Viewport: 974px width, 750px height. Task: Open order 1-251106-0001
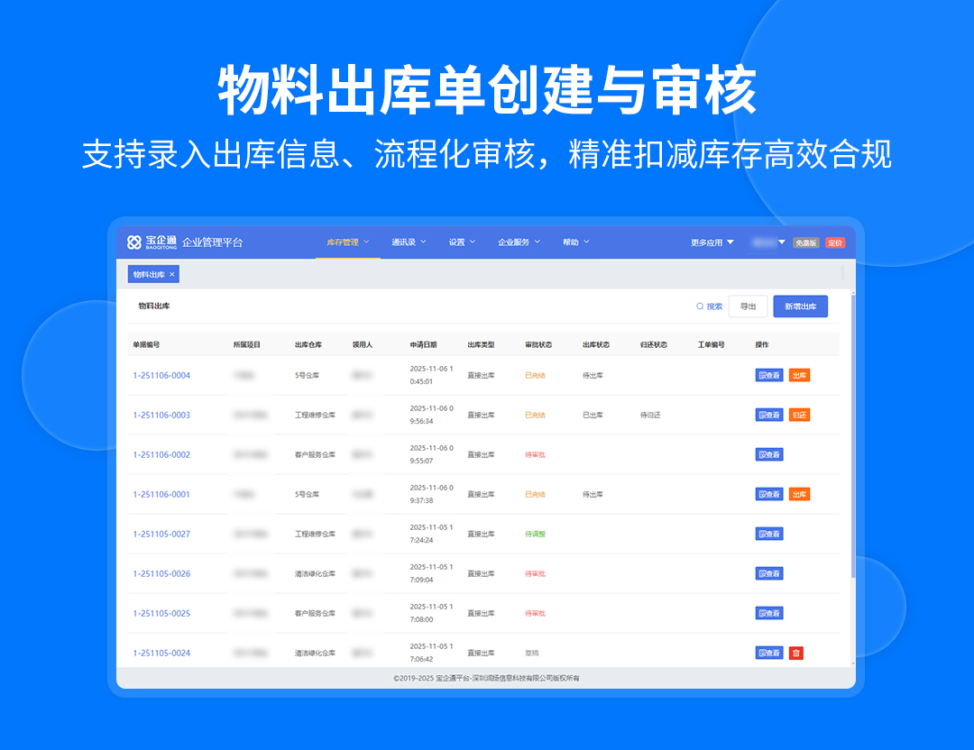[x=161, y=495]
